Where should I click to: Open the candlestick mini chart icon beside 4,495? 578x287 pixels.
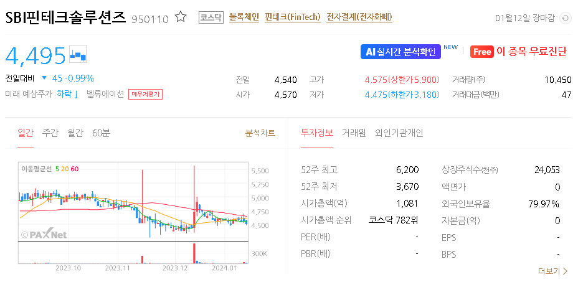[x=78, y=55]
